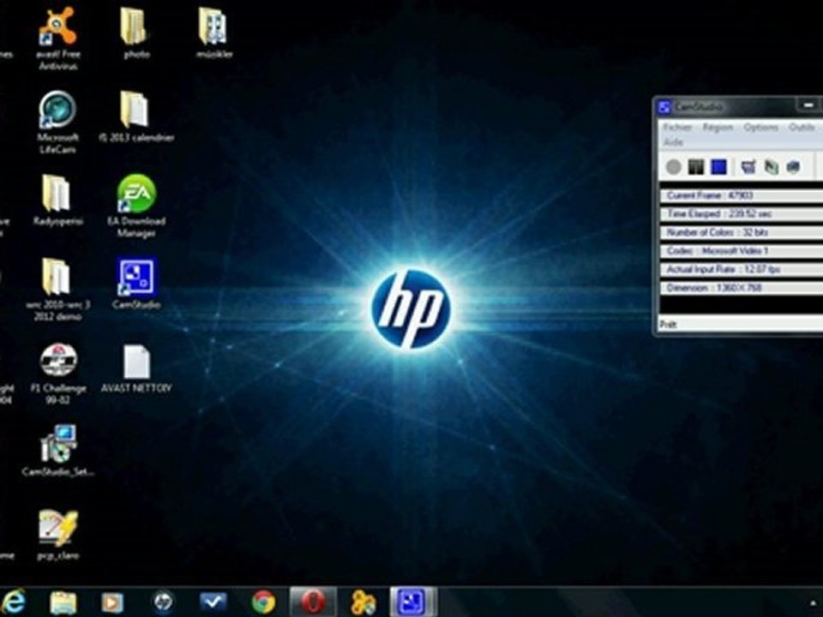Click the CamStudio title bar icon

(x=664, y=107)
